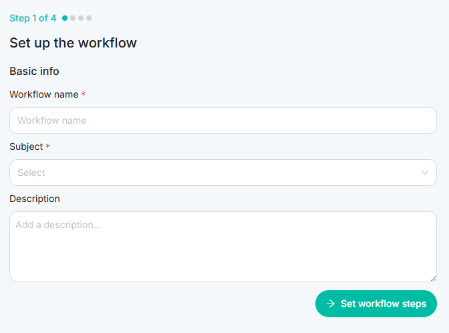Click the "Select" placeholder in Subject field

click(31, 173)
